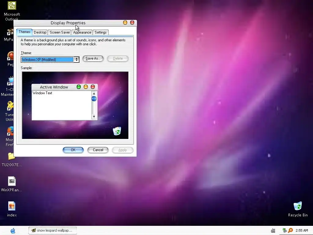This screenshot has height=235, width=313.
Task: Click Cancel in Display Properties
Action: [98, 150]
